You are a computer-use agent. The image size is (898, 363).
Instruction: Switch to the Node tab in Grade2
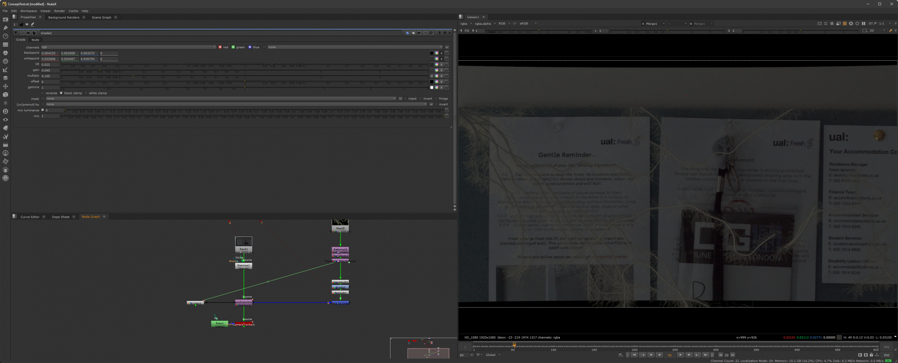point(35,40)
